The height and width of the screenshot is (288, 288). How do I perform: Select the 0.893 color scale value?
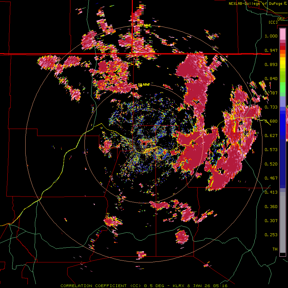point(271,64)
